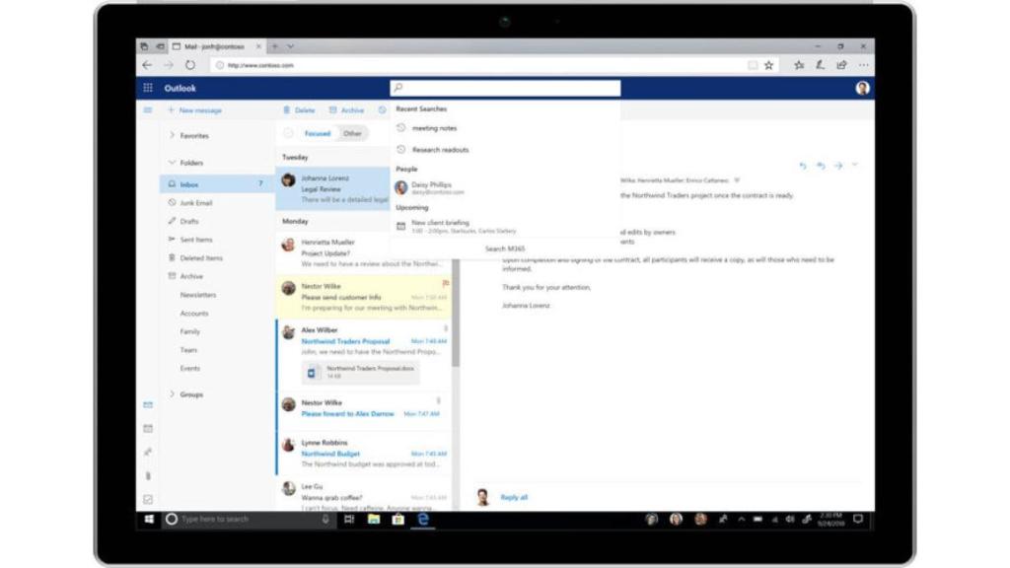This screenshot has width=1010, height=568.
Task: Click the Archive icon in the toolbar
Action: point(332,110)
